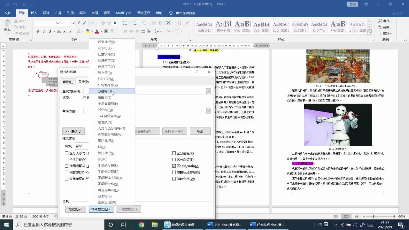Click the bullet list icon
This screenshot has width=409, height=230.
125,23
